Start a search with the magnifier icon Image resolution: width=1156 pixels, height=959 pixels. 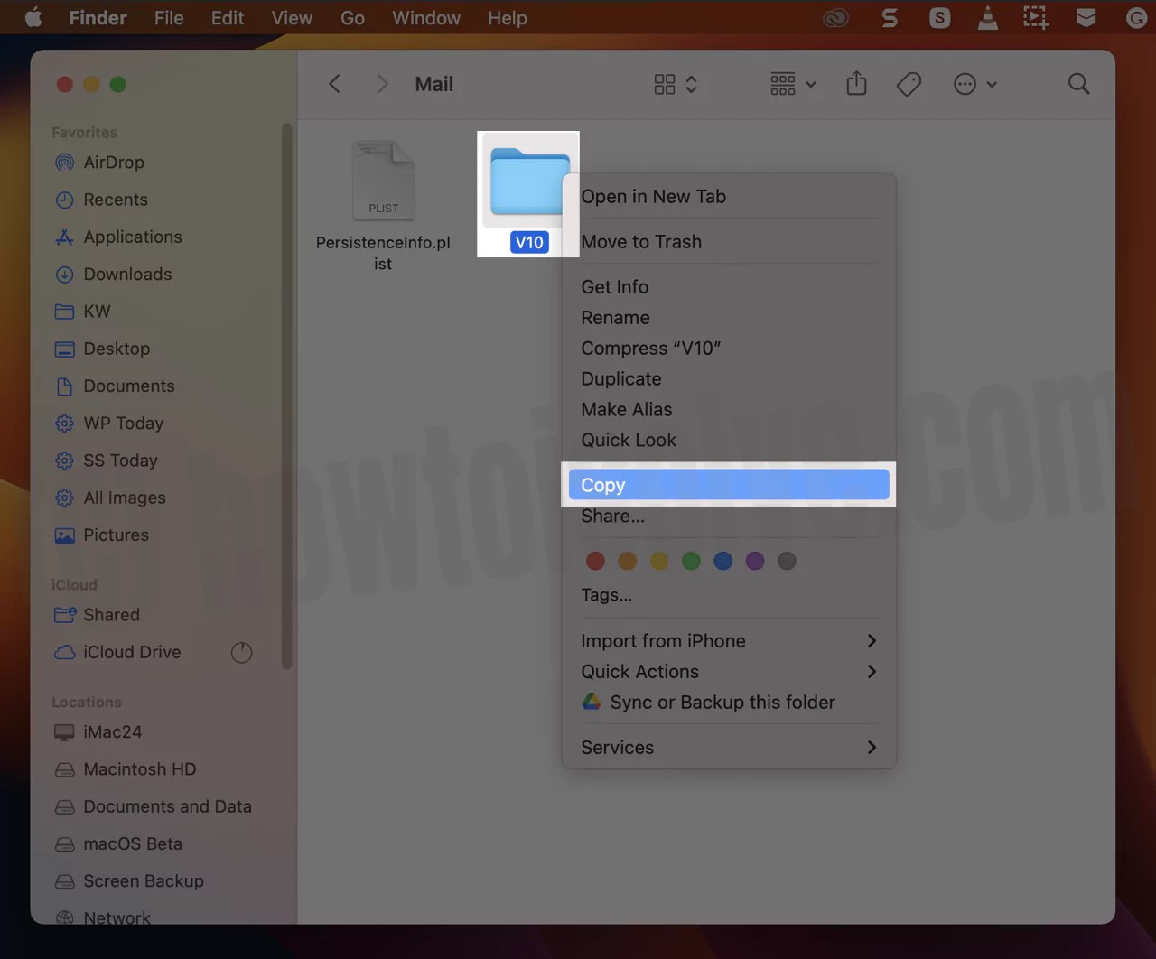tap(1078, 84)
